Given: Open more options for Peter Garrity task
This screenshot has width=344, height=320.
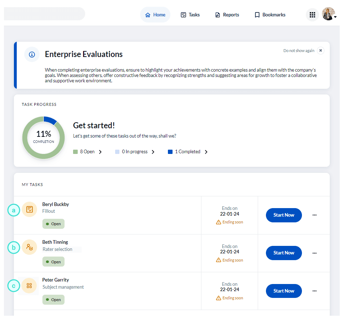Looking at the screenshot, I should pos(314,291).
